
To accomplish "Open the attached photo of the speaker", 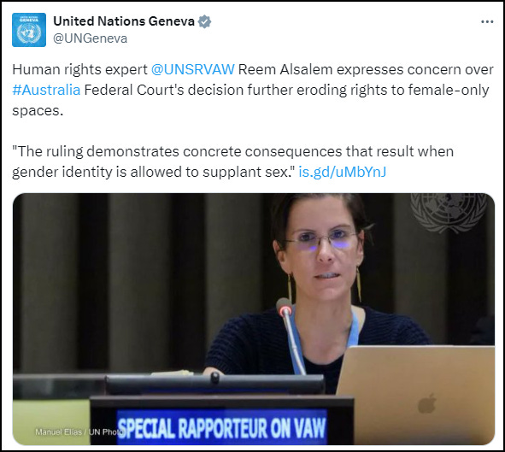I will tap(254, 319).
